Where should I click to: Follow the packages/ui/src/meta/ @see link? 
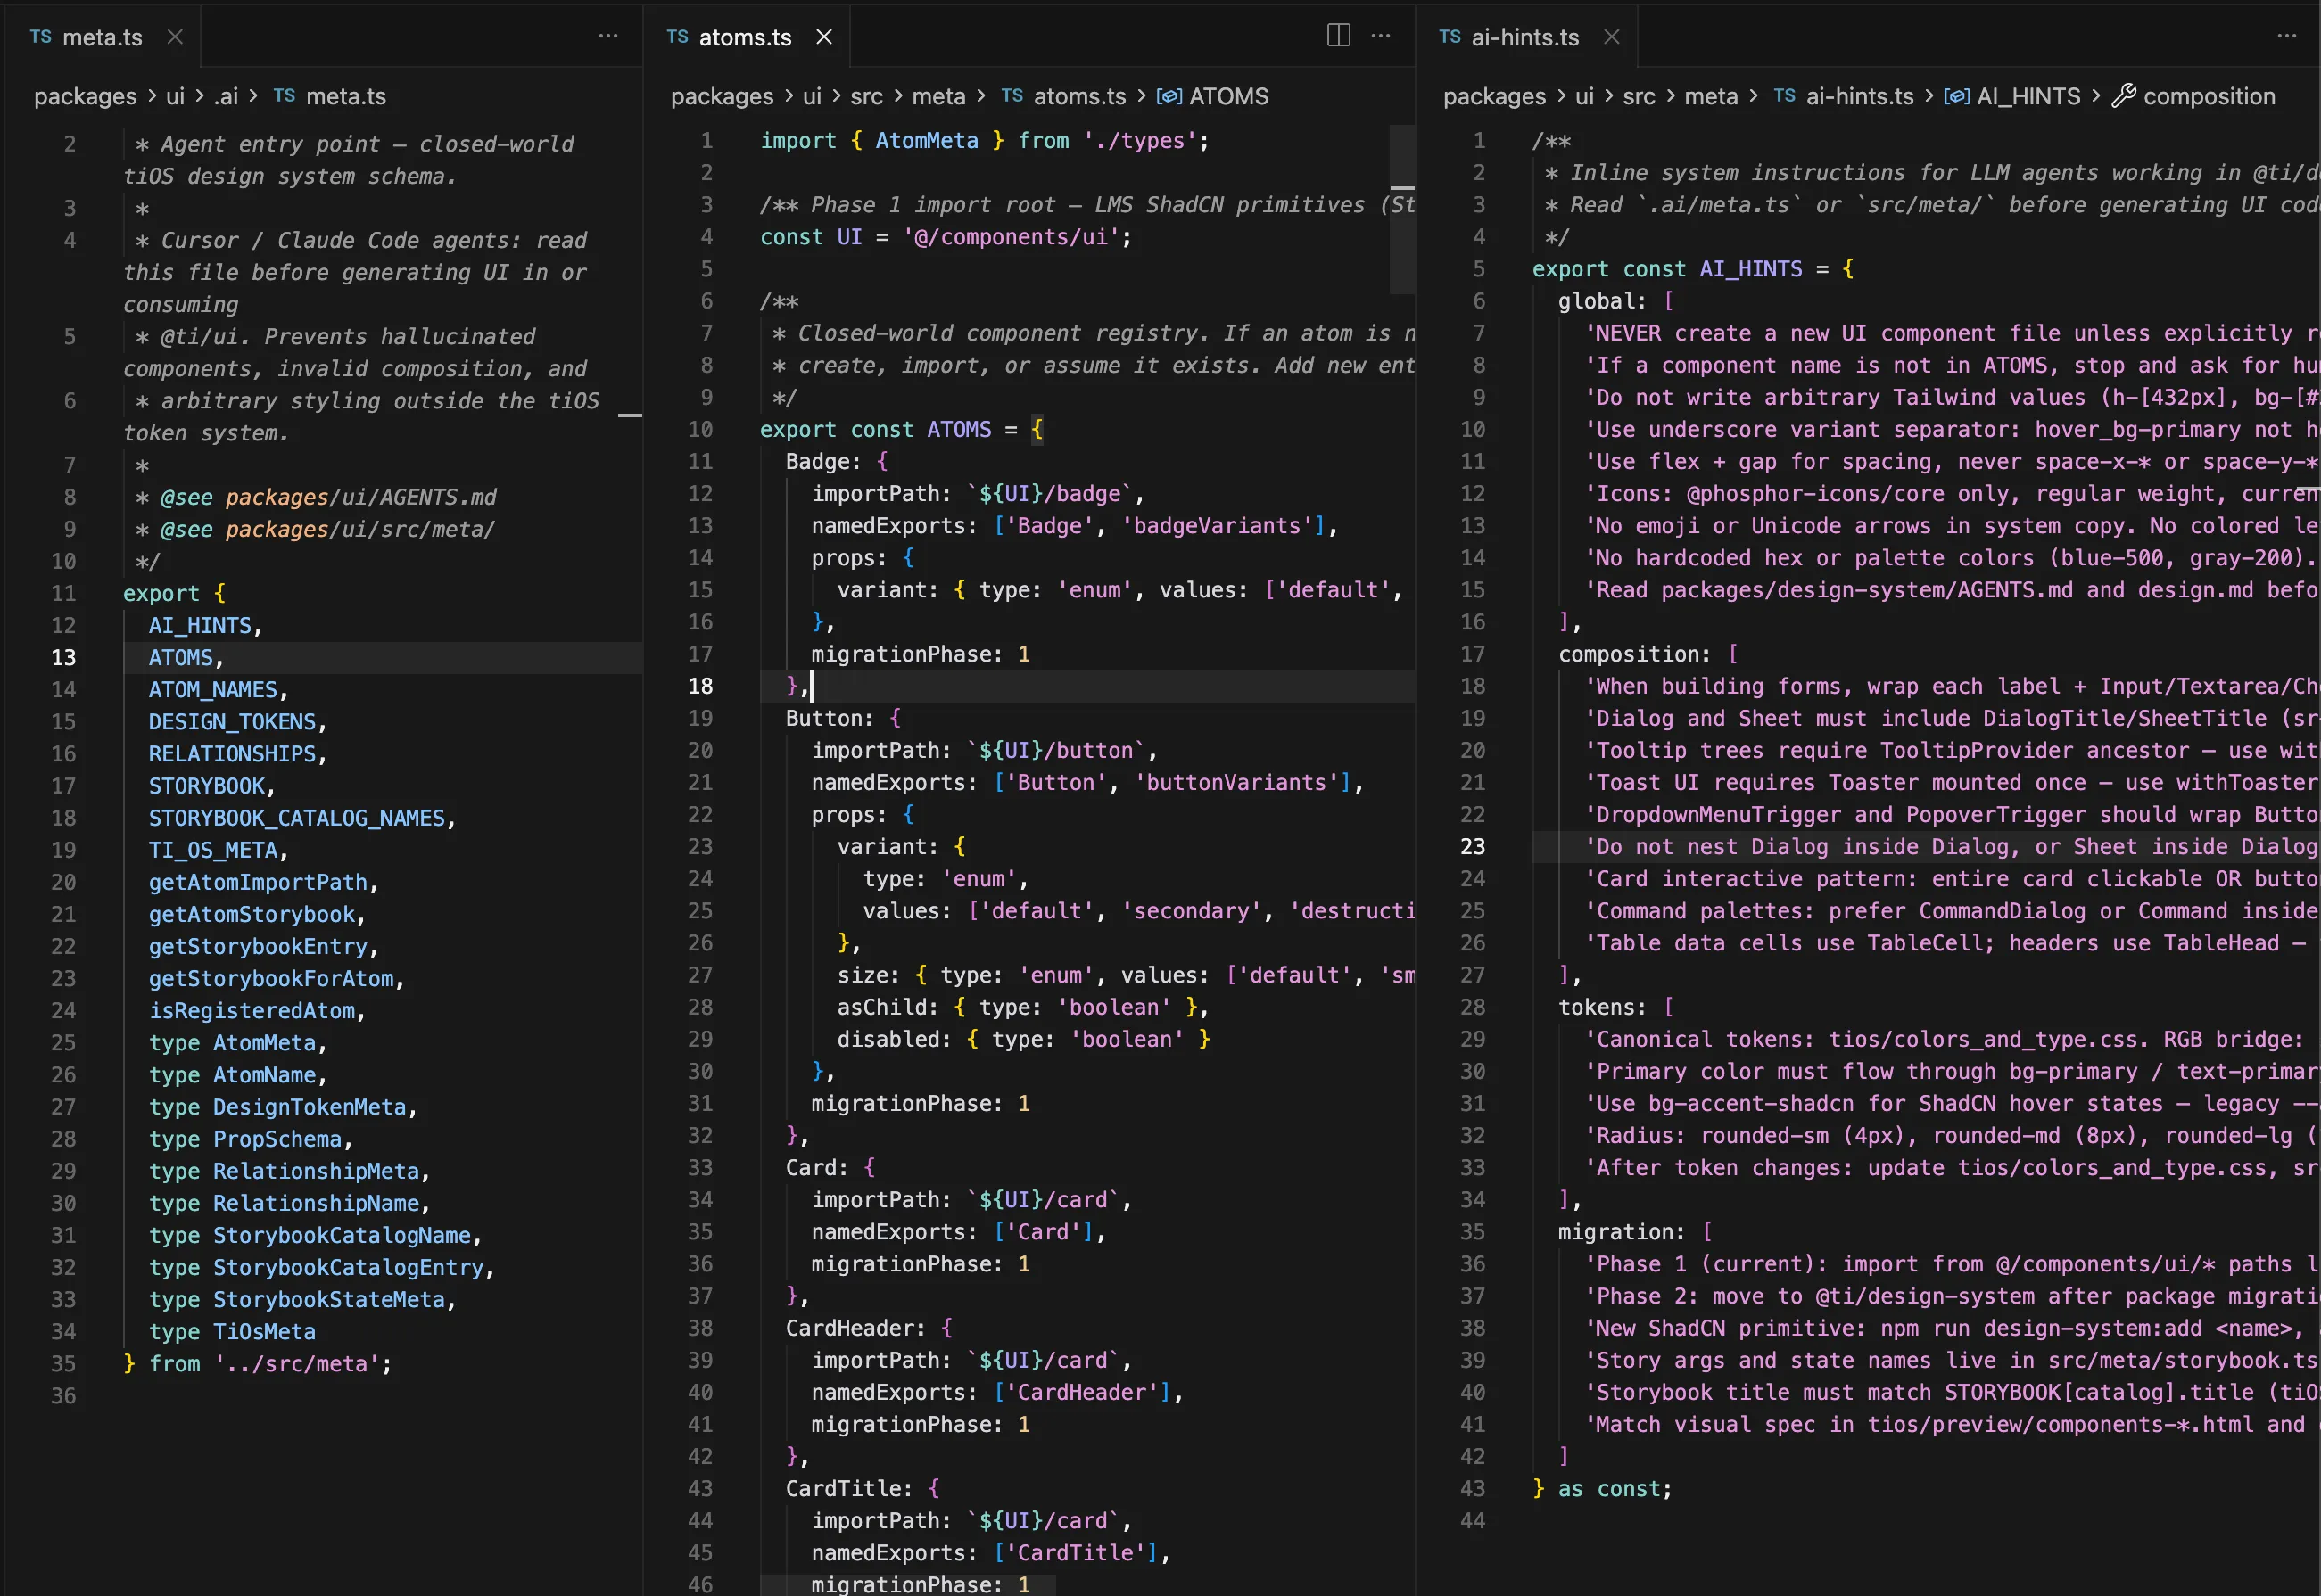click(x=360, y=529)
